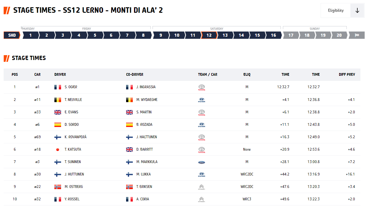Click the Citroën logo in Ostberg's row
This screenshot has width=368, height=207.
point(201,187)
